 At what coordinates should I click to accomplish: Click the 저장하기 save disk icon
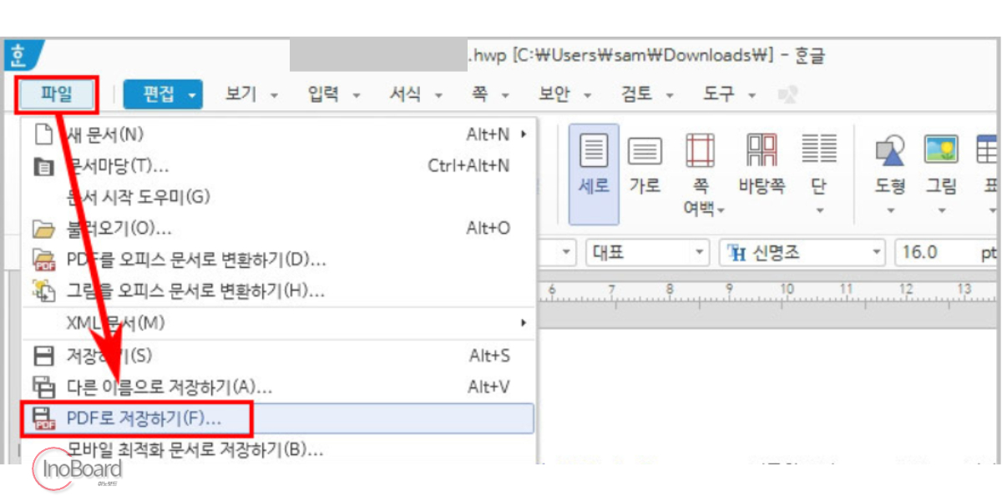click(x=43, y=356)
